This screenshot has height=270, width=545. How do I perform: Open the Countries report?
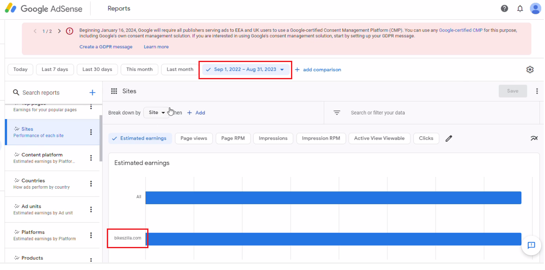(52, 184)
